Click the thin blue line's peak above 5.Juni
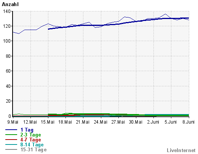The height and width of the screenshot is (154, 198). 165,14
